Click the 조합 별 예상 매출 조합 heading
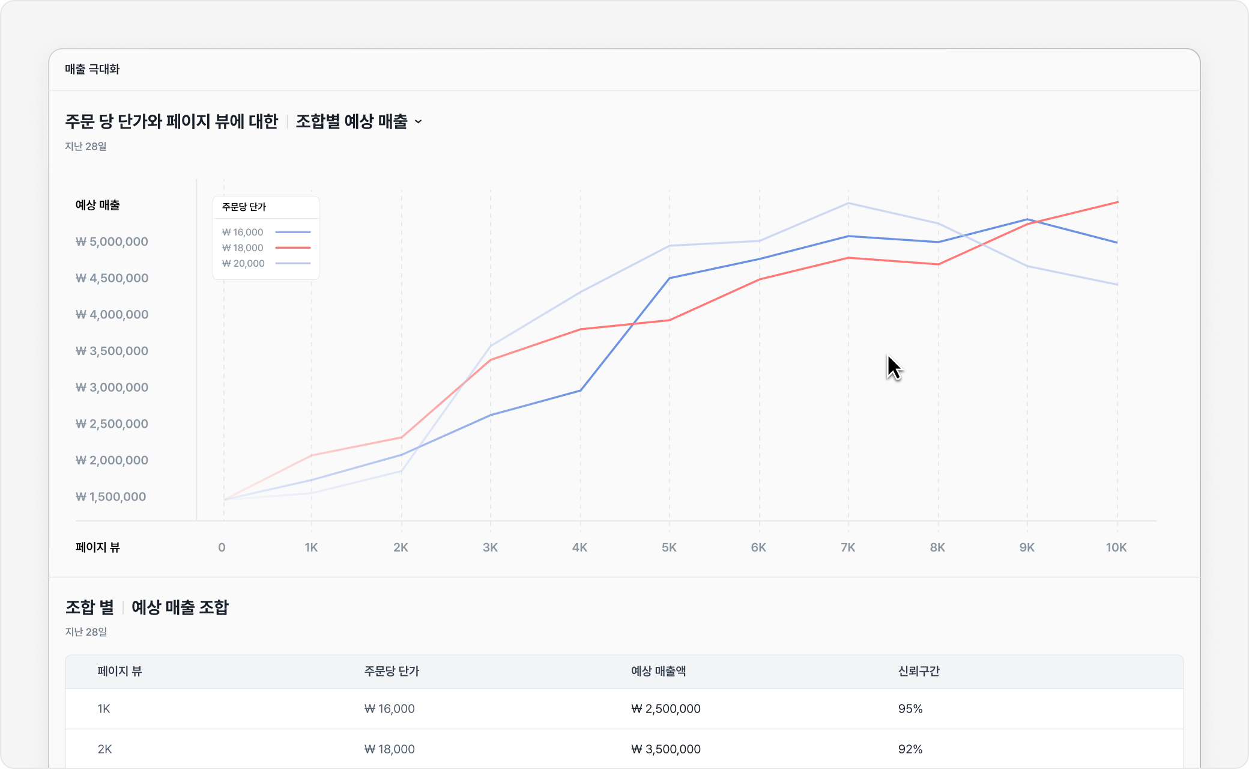 (x=147, y=607)
